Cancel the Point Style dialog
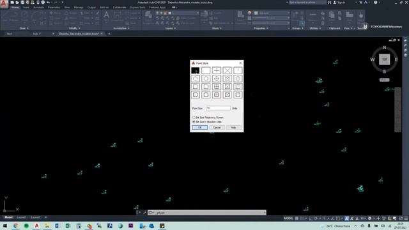Image resolution: width=409 pixels, height=230 pixels. [x=217, y=128]
